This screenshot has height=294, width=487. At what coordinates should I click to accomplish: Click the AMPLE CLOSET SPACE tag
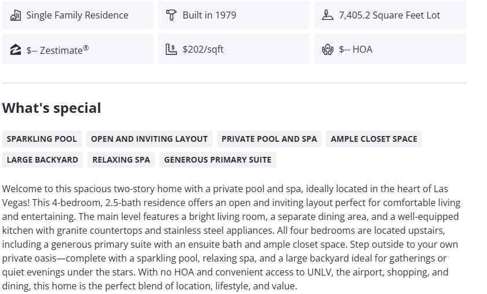click(x=374, y=139)
